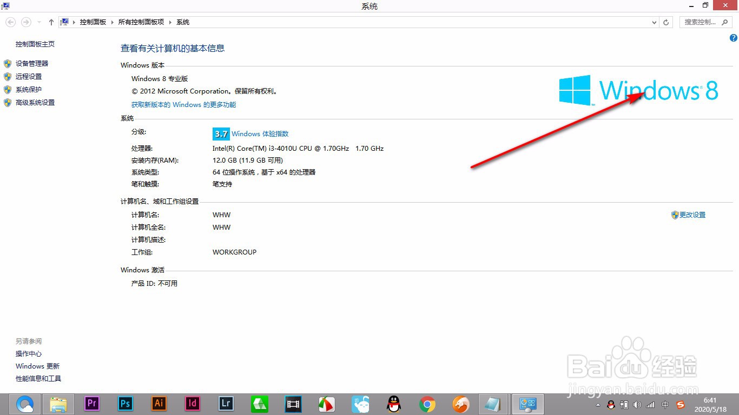Click 系统 breadcrumb segment
Viewport: 739px width, 415px height.
(183, 22)
